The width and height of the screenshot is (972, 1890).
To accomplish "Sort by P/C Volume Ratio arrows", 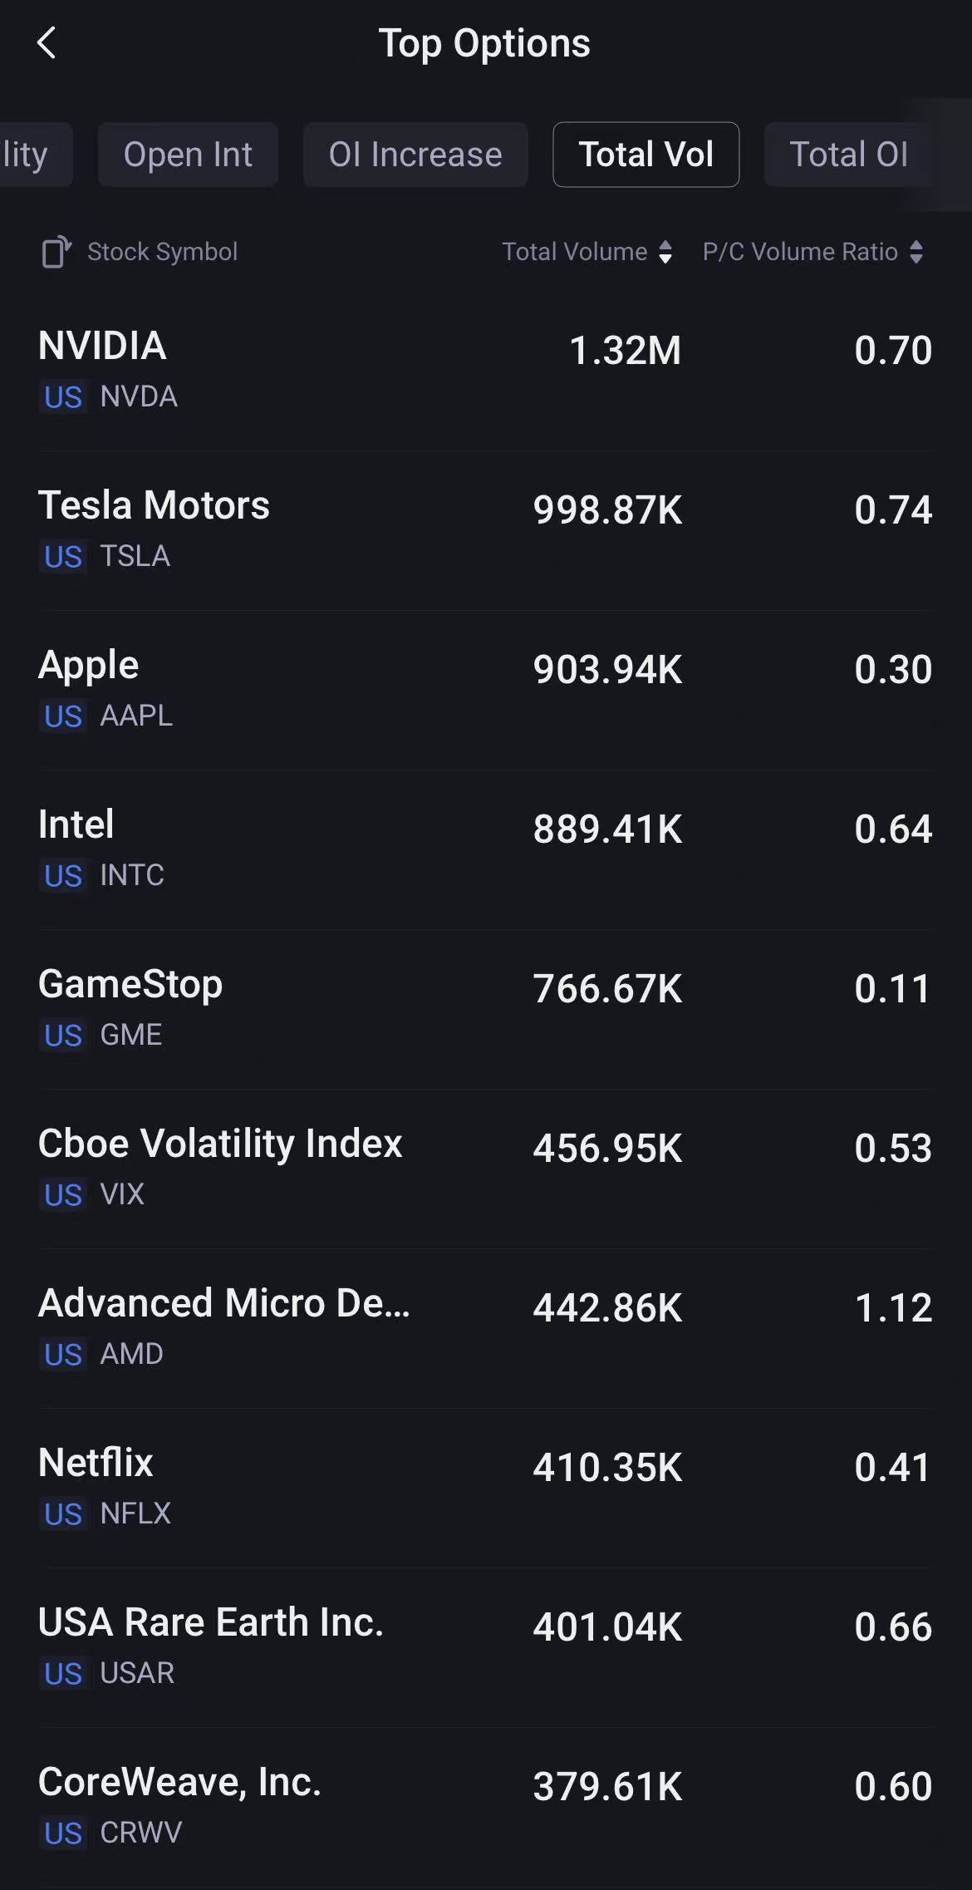I will (916, 252).
